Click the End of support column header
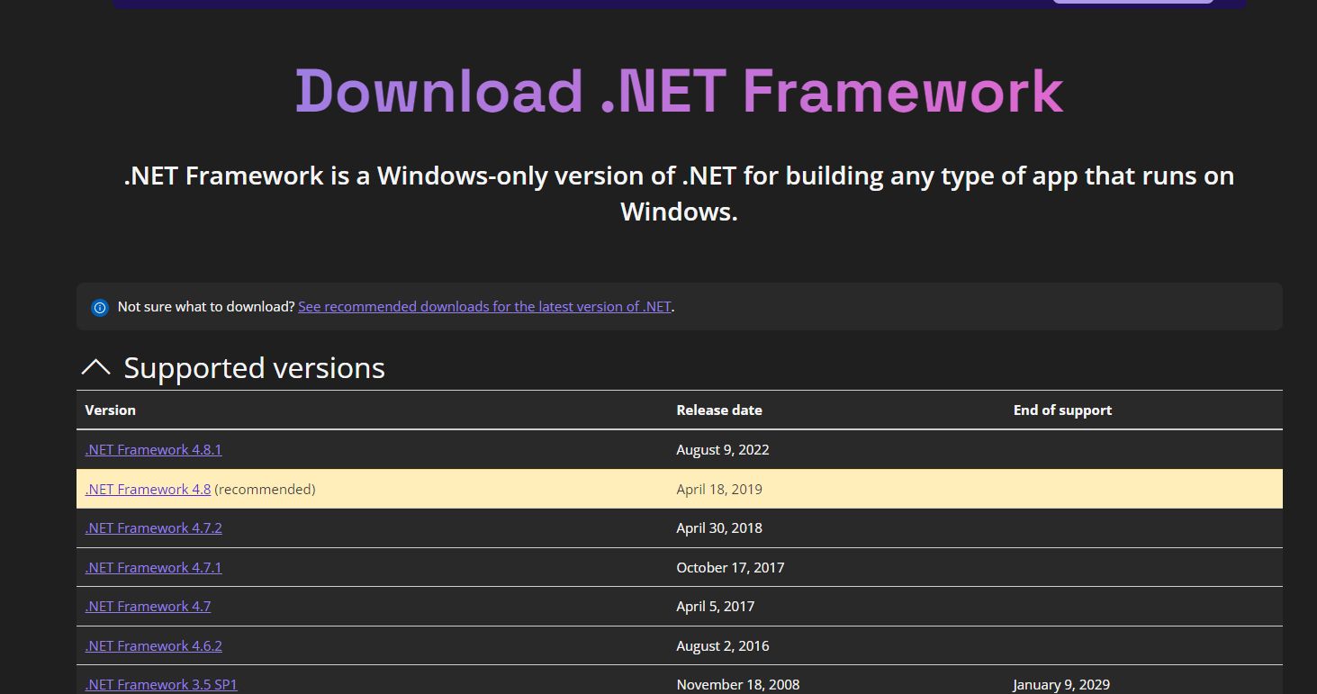This screenshot has width=1317, height=694. click(1062, 410)
